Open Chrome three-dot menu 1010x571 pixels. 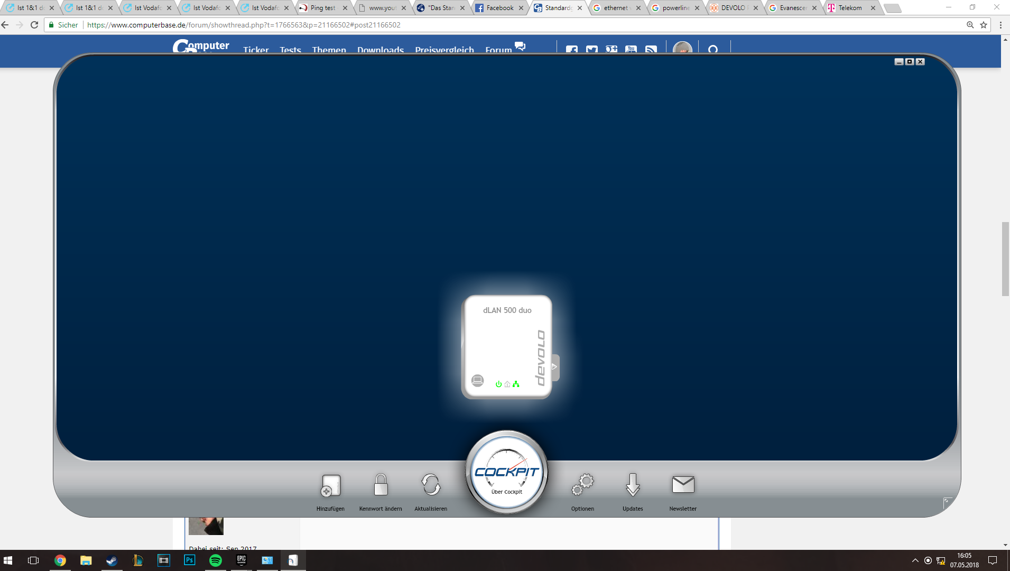[1000, 25]
